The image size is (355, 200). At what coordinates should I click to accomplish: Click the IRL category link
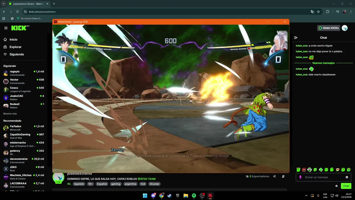pos(69,184)
